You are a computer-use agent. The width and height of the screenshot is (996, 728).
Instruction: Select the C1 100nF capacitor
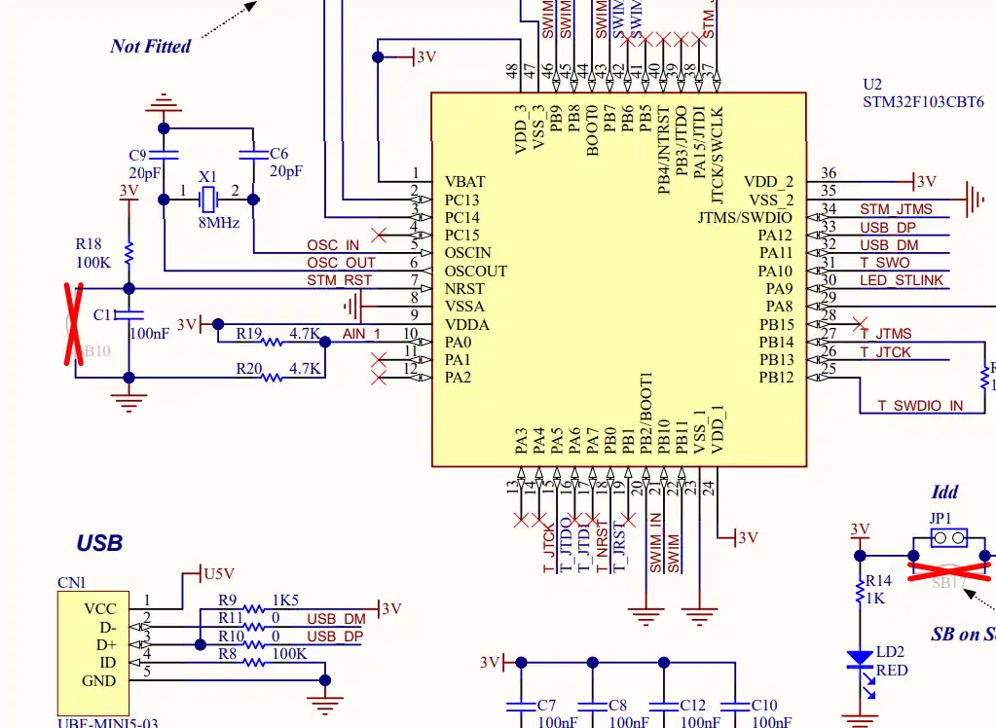(x=129, y=314)
